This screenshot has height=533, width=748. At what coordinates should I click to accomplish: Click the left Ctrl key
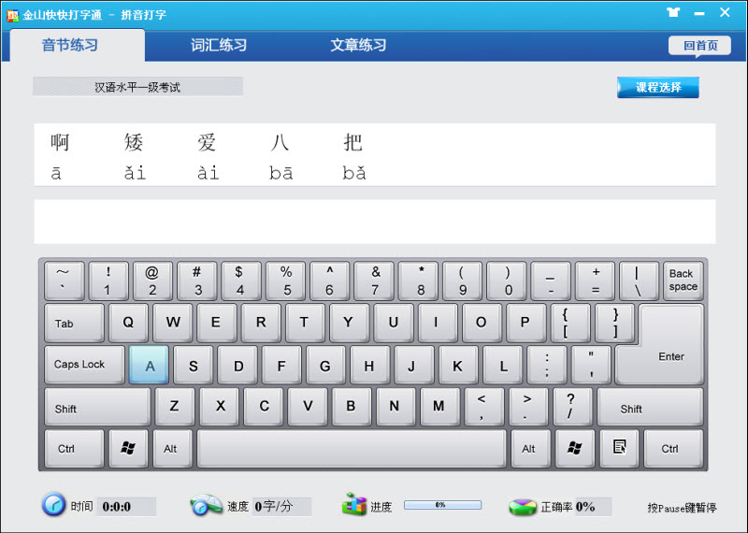tap(74, 448)
